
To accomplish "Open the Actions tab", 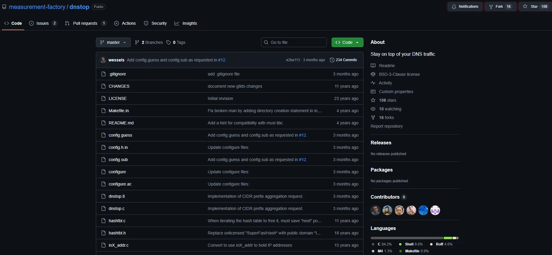I will pyautogui.click(x=125, y=23).
